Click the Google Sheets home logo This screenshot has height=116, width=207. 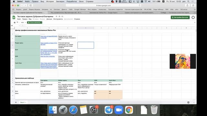click(14, 17)
